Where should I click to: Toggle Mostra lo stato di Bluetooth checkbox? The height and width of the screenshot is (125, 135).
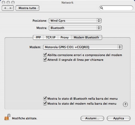coord(45,98)
